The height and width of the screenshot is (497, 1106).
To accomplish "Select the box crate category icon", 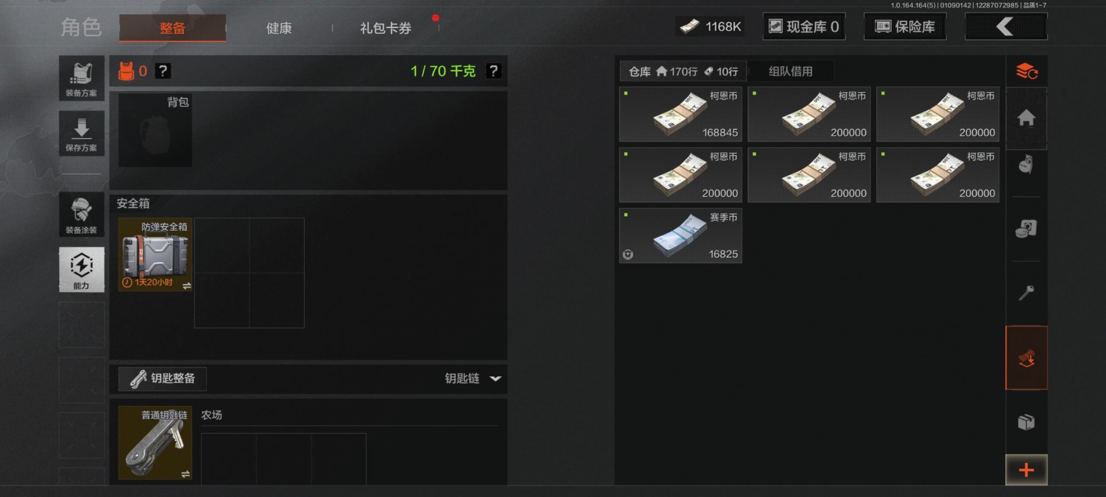I will point(1026,422).
